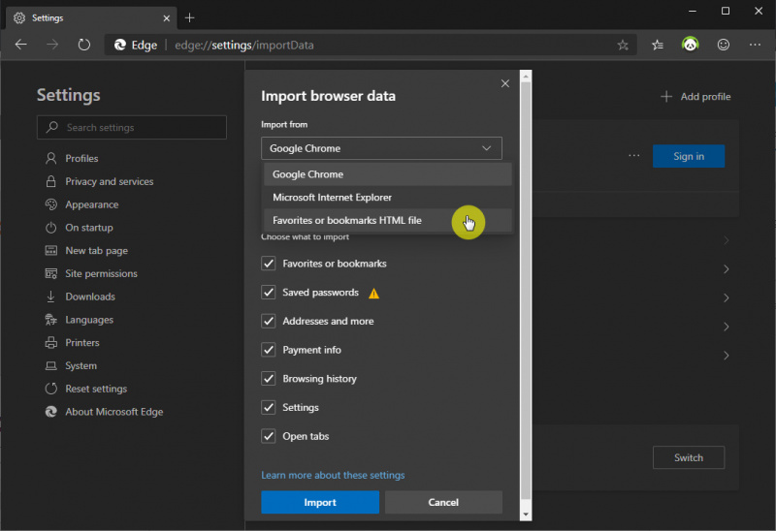Viewport: 776px width, 531px height.
Task: Click the dialog scrollbar up arrow
Action: (526, 77)
